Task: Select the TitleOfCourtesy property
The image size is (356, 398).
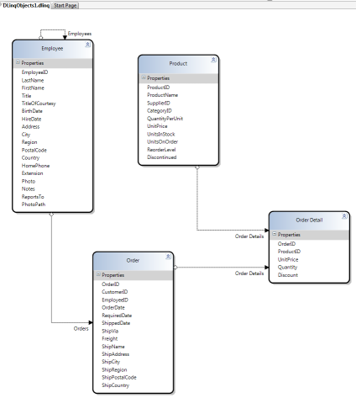Action: [x=39, y=103]
